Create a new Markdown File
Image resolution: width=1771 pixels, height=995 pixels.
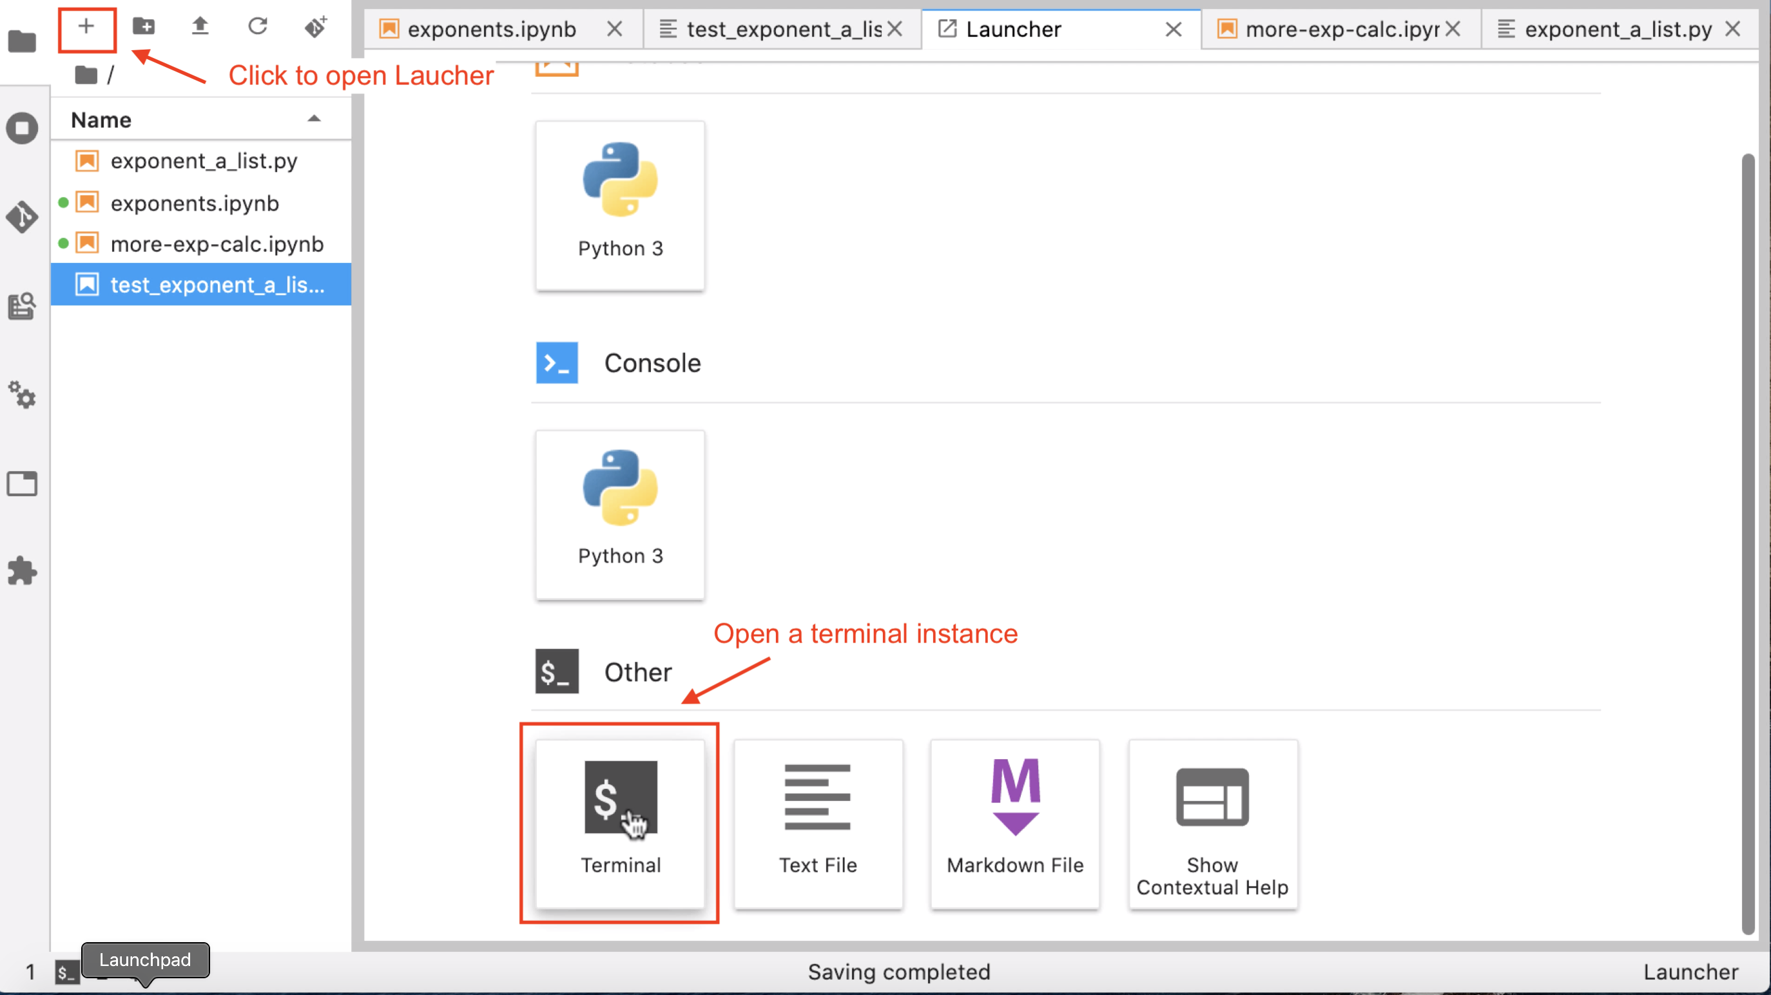click(1014, 823)
